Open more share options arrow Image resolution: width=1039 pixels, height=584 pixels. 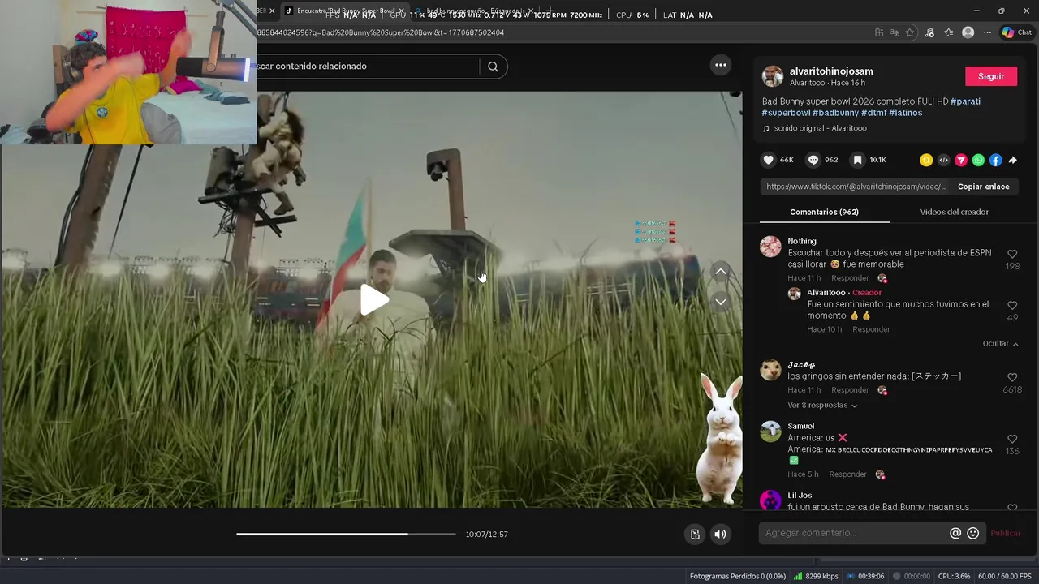tap(1012, 161)
